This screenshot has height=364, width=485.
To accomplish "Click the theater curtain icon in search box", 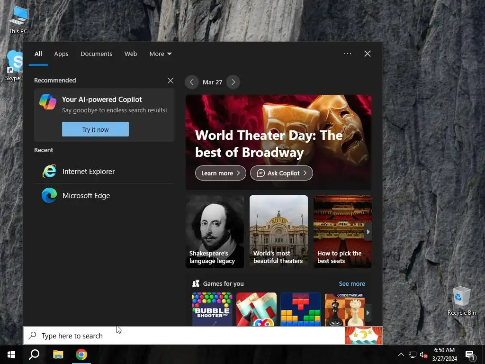I will (363, 336).
